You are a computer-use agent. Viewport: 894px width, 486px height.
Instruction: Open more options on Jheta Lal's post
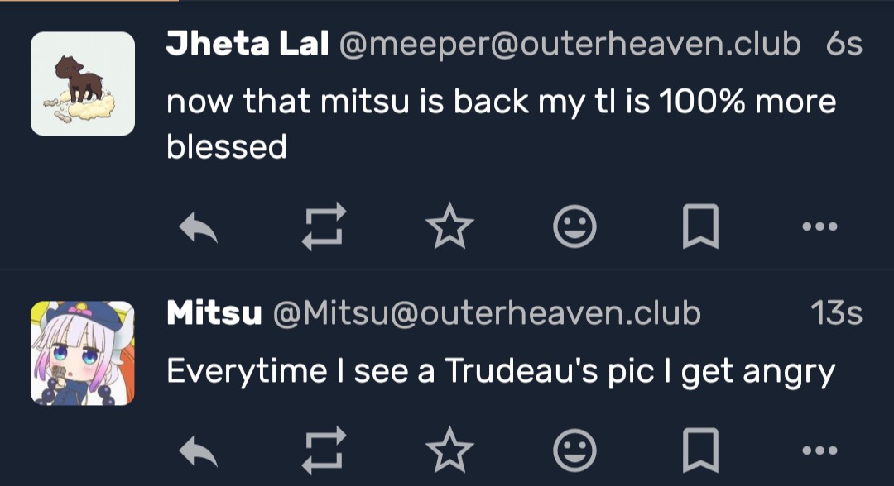(x=820, y=226)
